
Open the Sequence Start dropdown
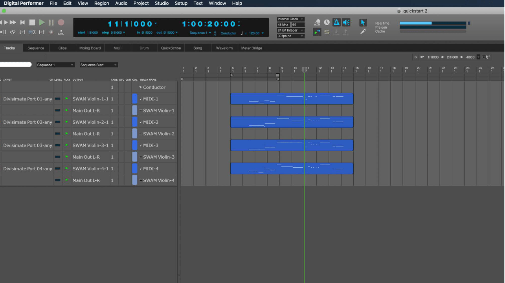[99, 65]
